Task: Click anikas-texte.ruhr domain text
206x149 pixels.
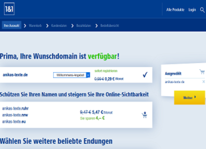Action: click(x=15, y=108)
